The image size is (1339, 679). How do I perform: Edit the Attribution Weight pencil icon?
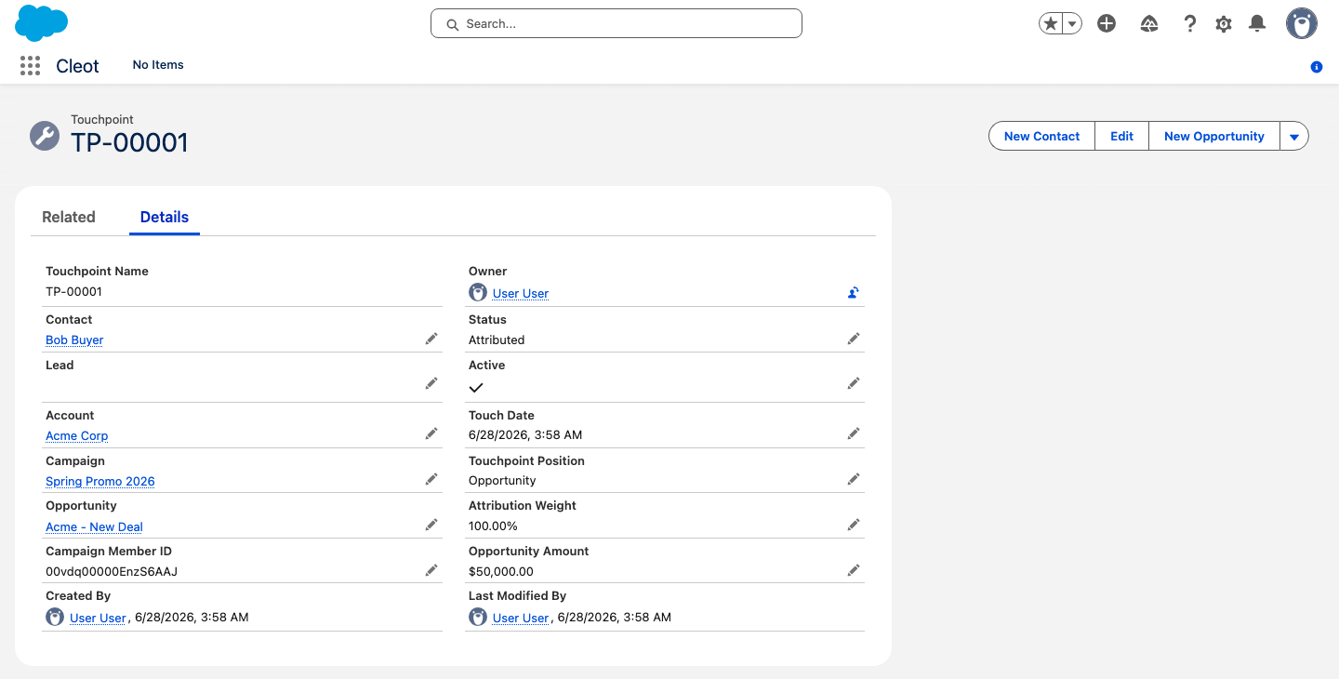click(x=854, y=525)
